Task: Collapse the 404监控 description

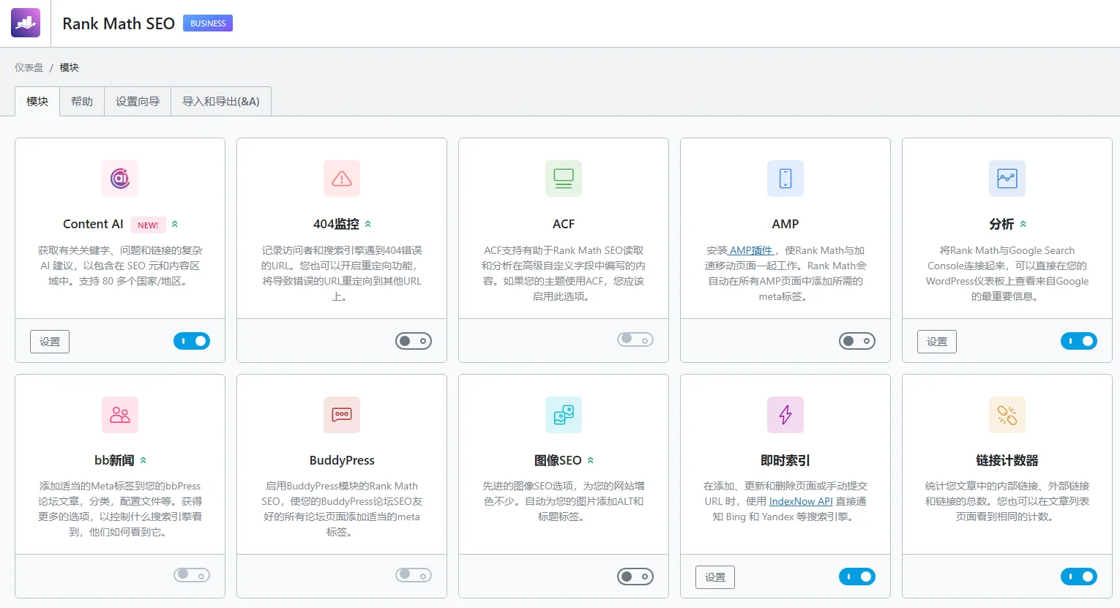Action: point(370,224)
